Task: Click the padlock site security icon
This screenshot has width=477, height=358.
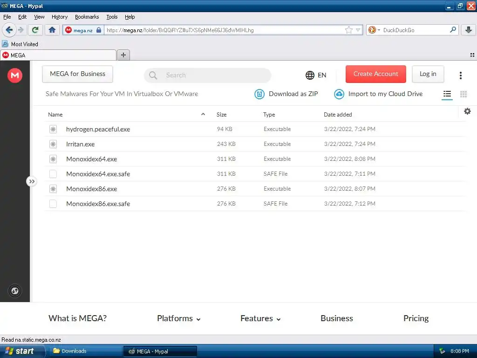Action: (99, 30)
